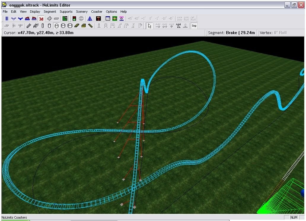
Task: Start simulation with the traffic light icon
Action: point(74,19)
